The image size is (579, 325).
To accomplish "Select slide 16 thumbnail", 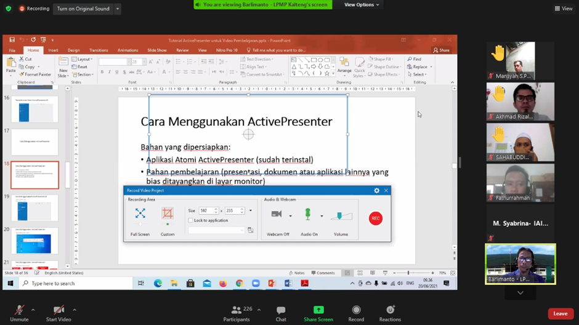I will tap(34, 109).
